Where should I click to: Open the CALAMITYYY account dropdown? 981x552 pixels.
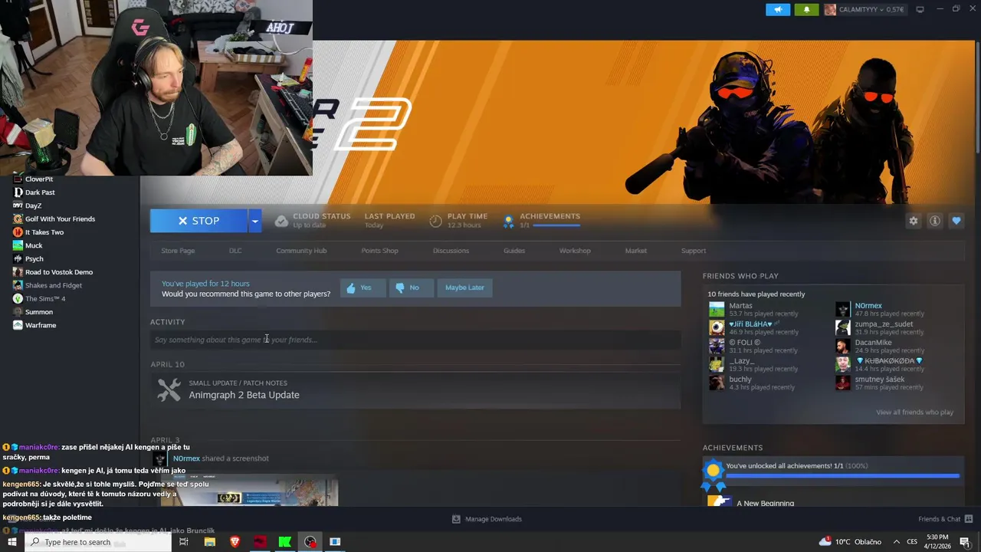865,10
